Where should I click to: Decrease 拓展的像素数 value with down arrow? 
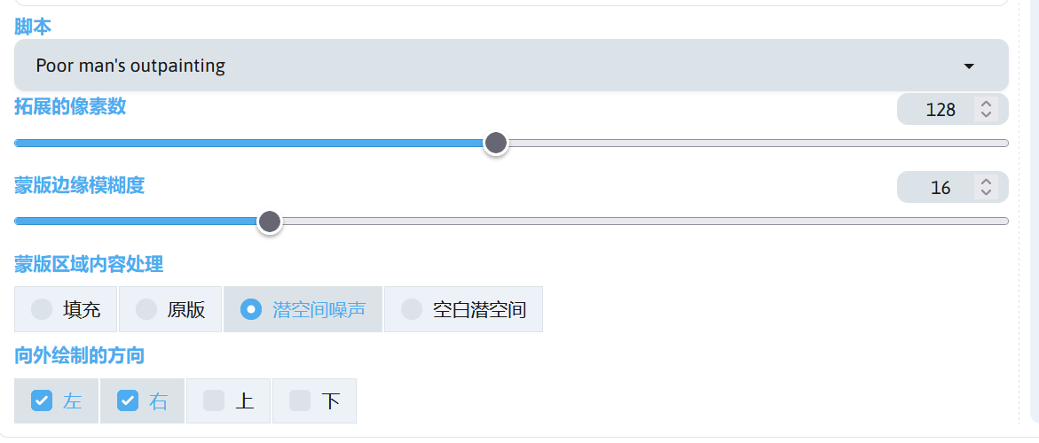(986, 115)
